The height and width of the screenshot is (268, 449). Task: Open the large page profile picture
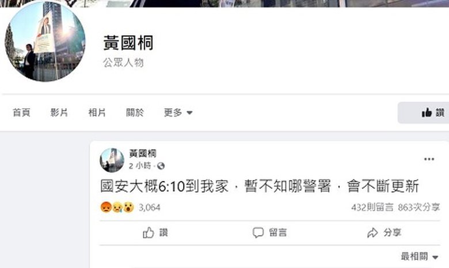[45, 41]
